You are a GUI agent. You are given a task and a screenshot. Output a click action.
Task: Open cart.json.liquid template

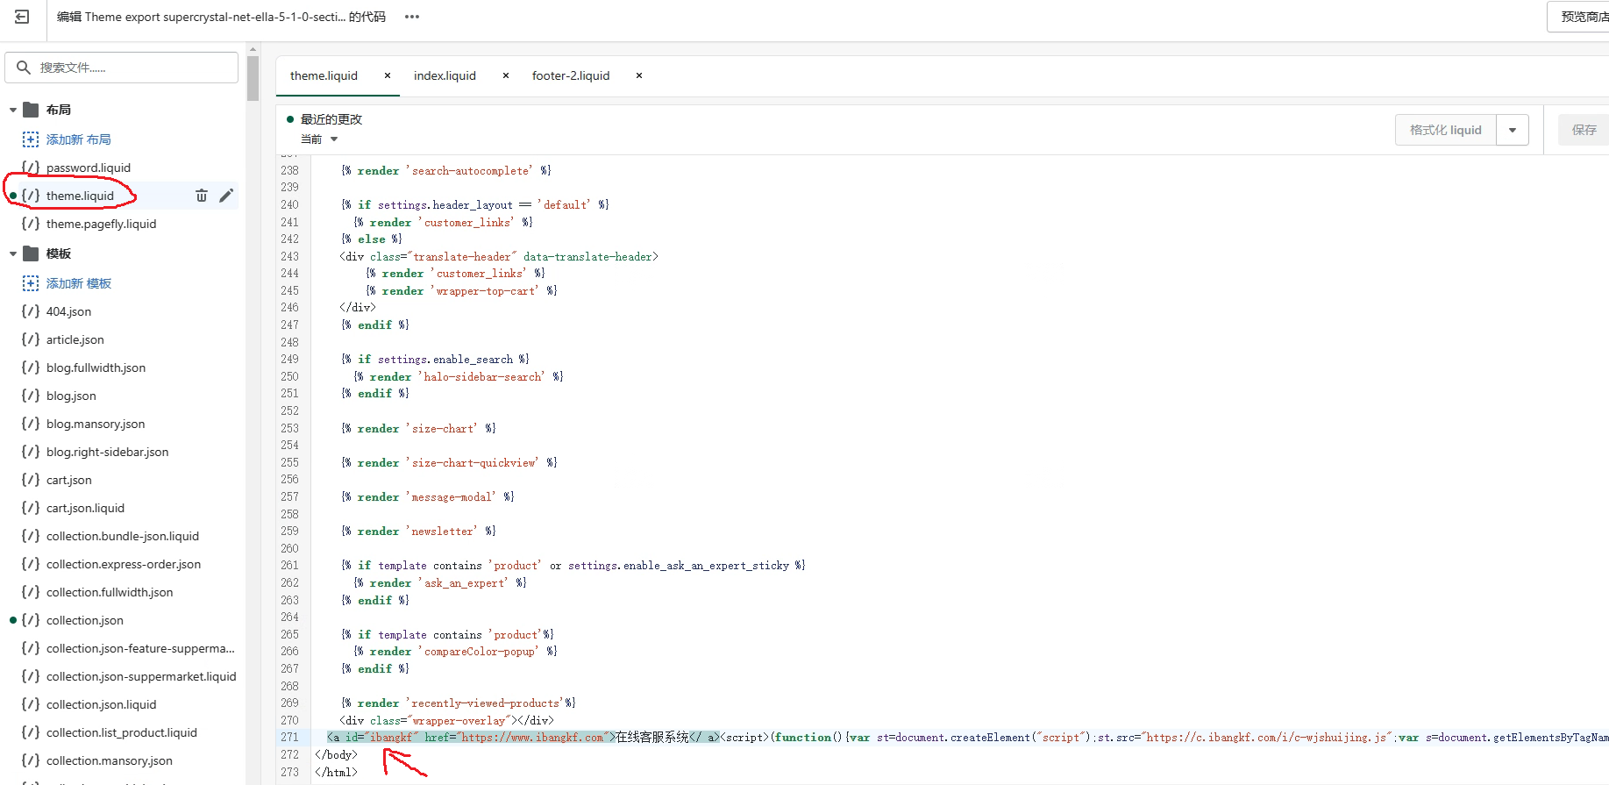pyautogui.click(x=85, y=508)
